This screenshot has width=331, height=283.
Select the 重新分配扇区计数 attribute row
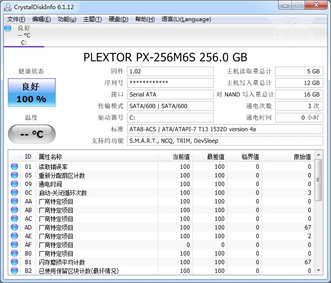point(161,175)
